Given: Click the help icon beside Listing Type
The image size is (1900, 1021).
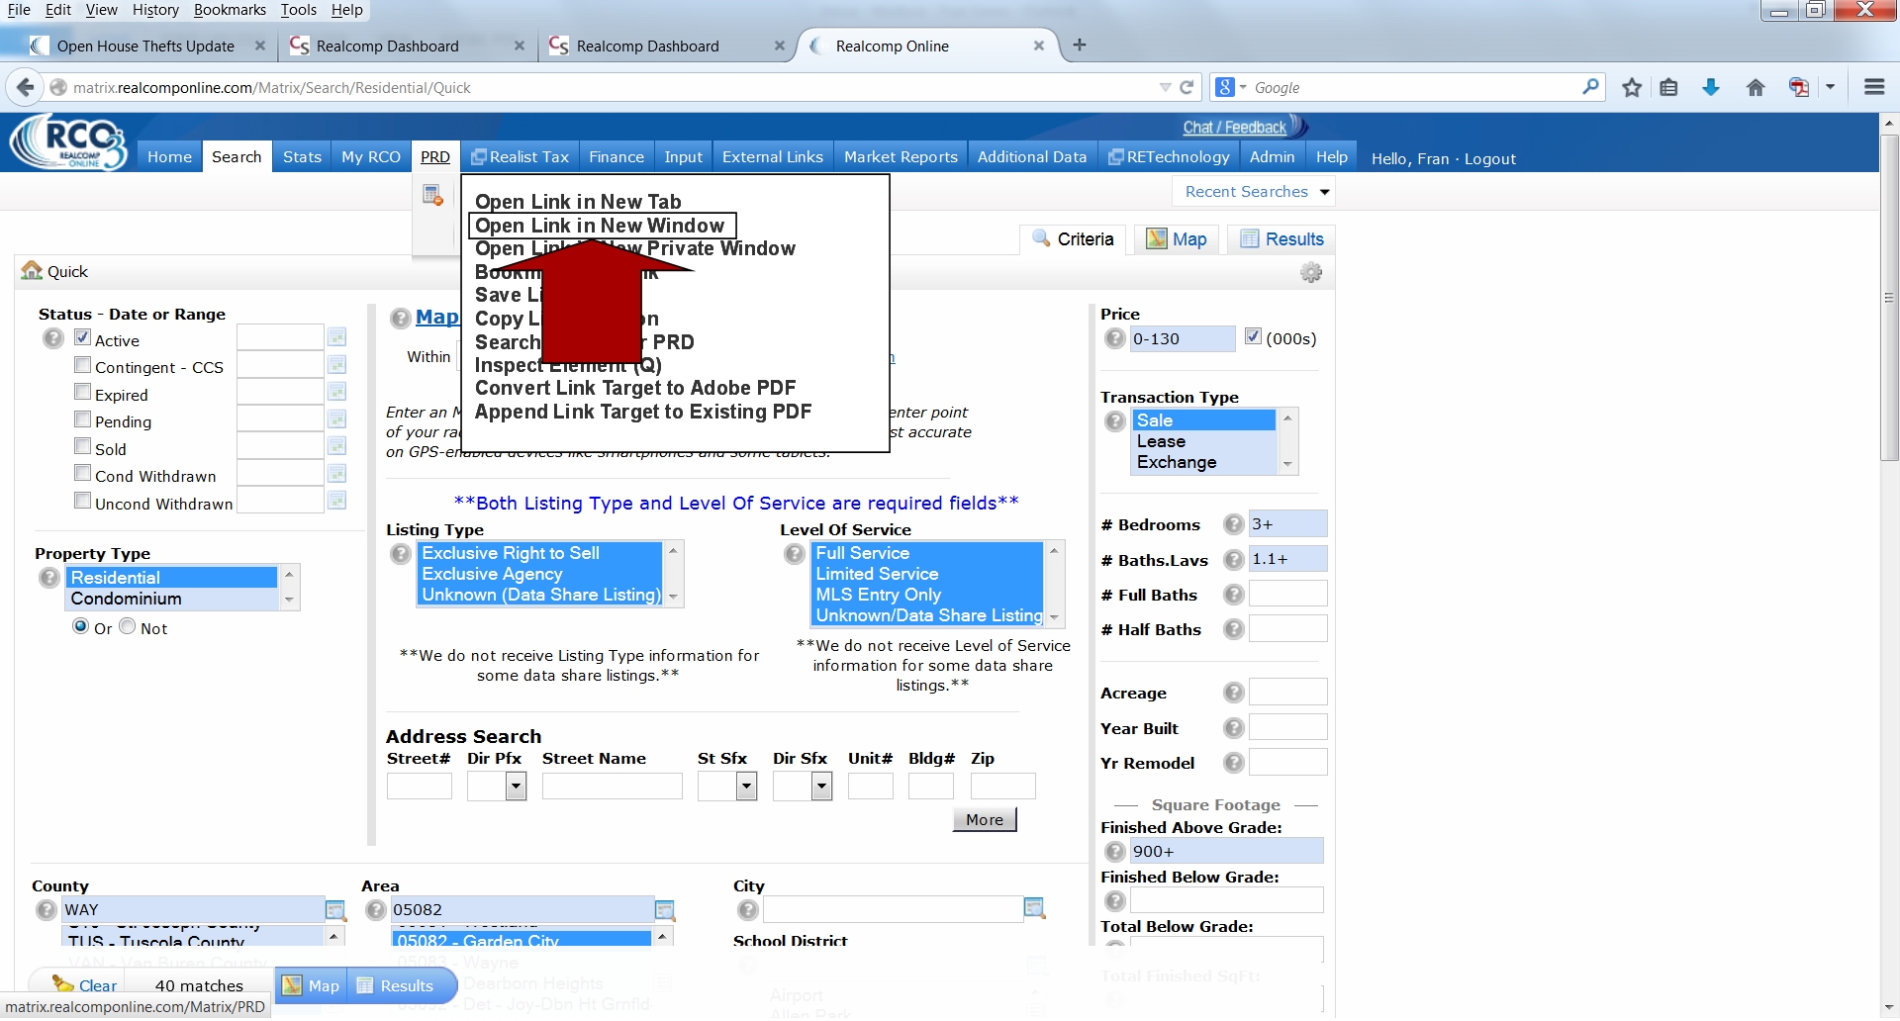Looking at the screenshot, I should [400, 554].
